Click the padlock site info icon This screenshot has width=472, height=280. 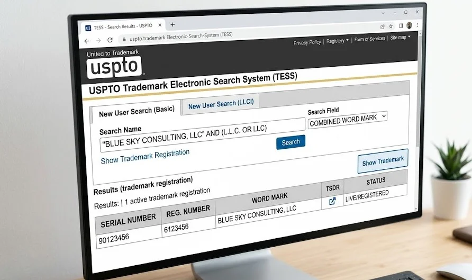[x=124, y=39]
